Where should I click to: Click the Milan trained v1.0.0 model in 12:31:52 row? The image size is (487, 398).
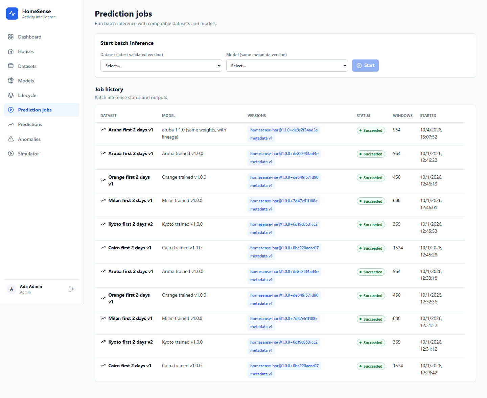pos(182,318)
